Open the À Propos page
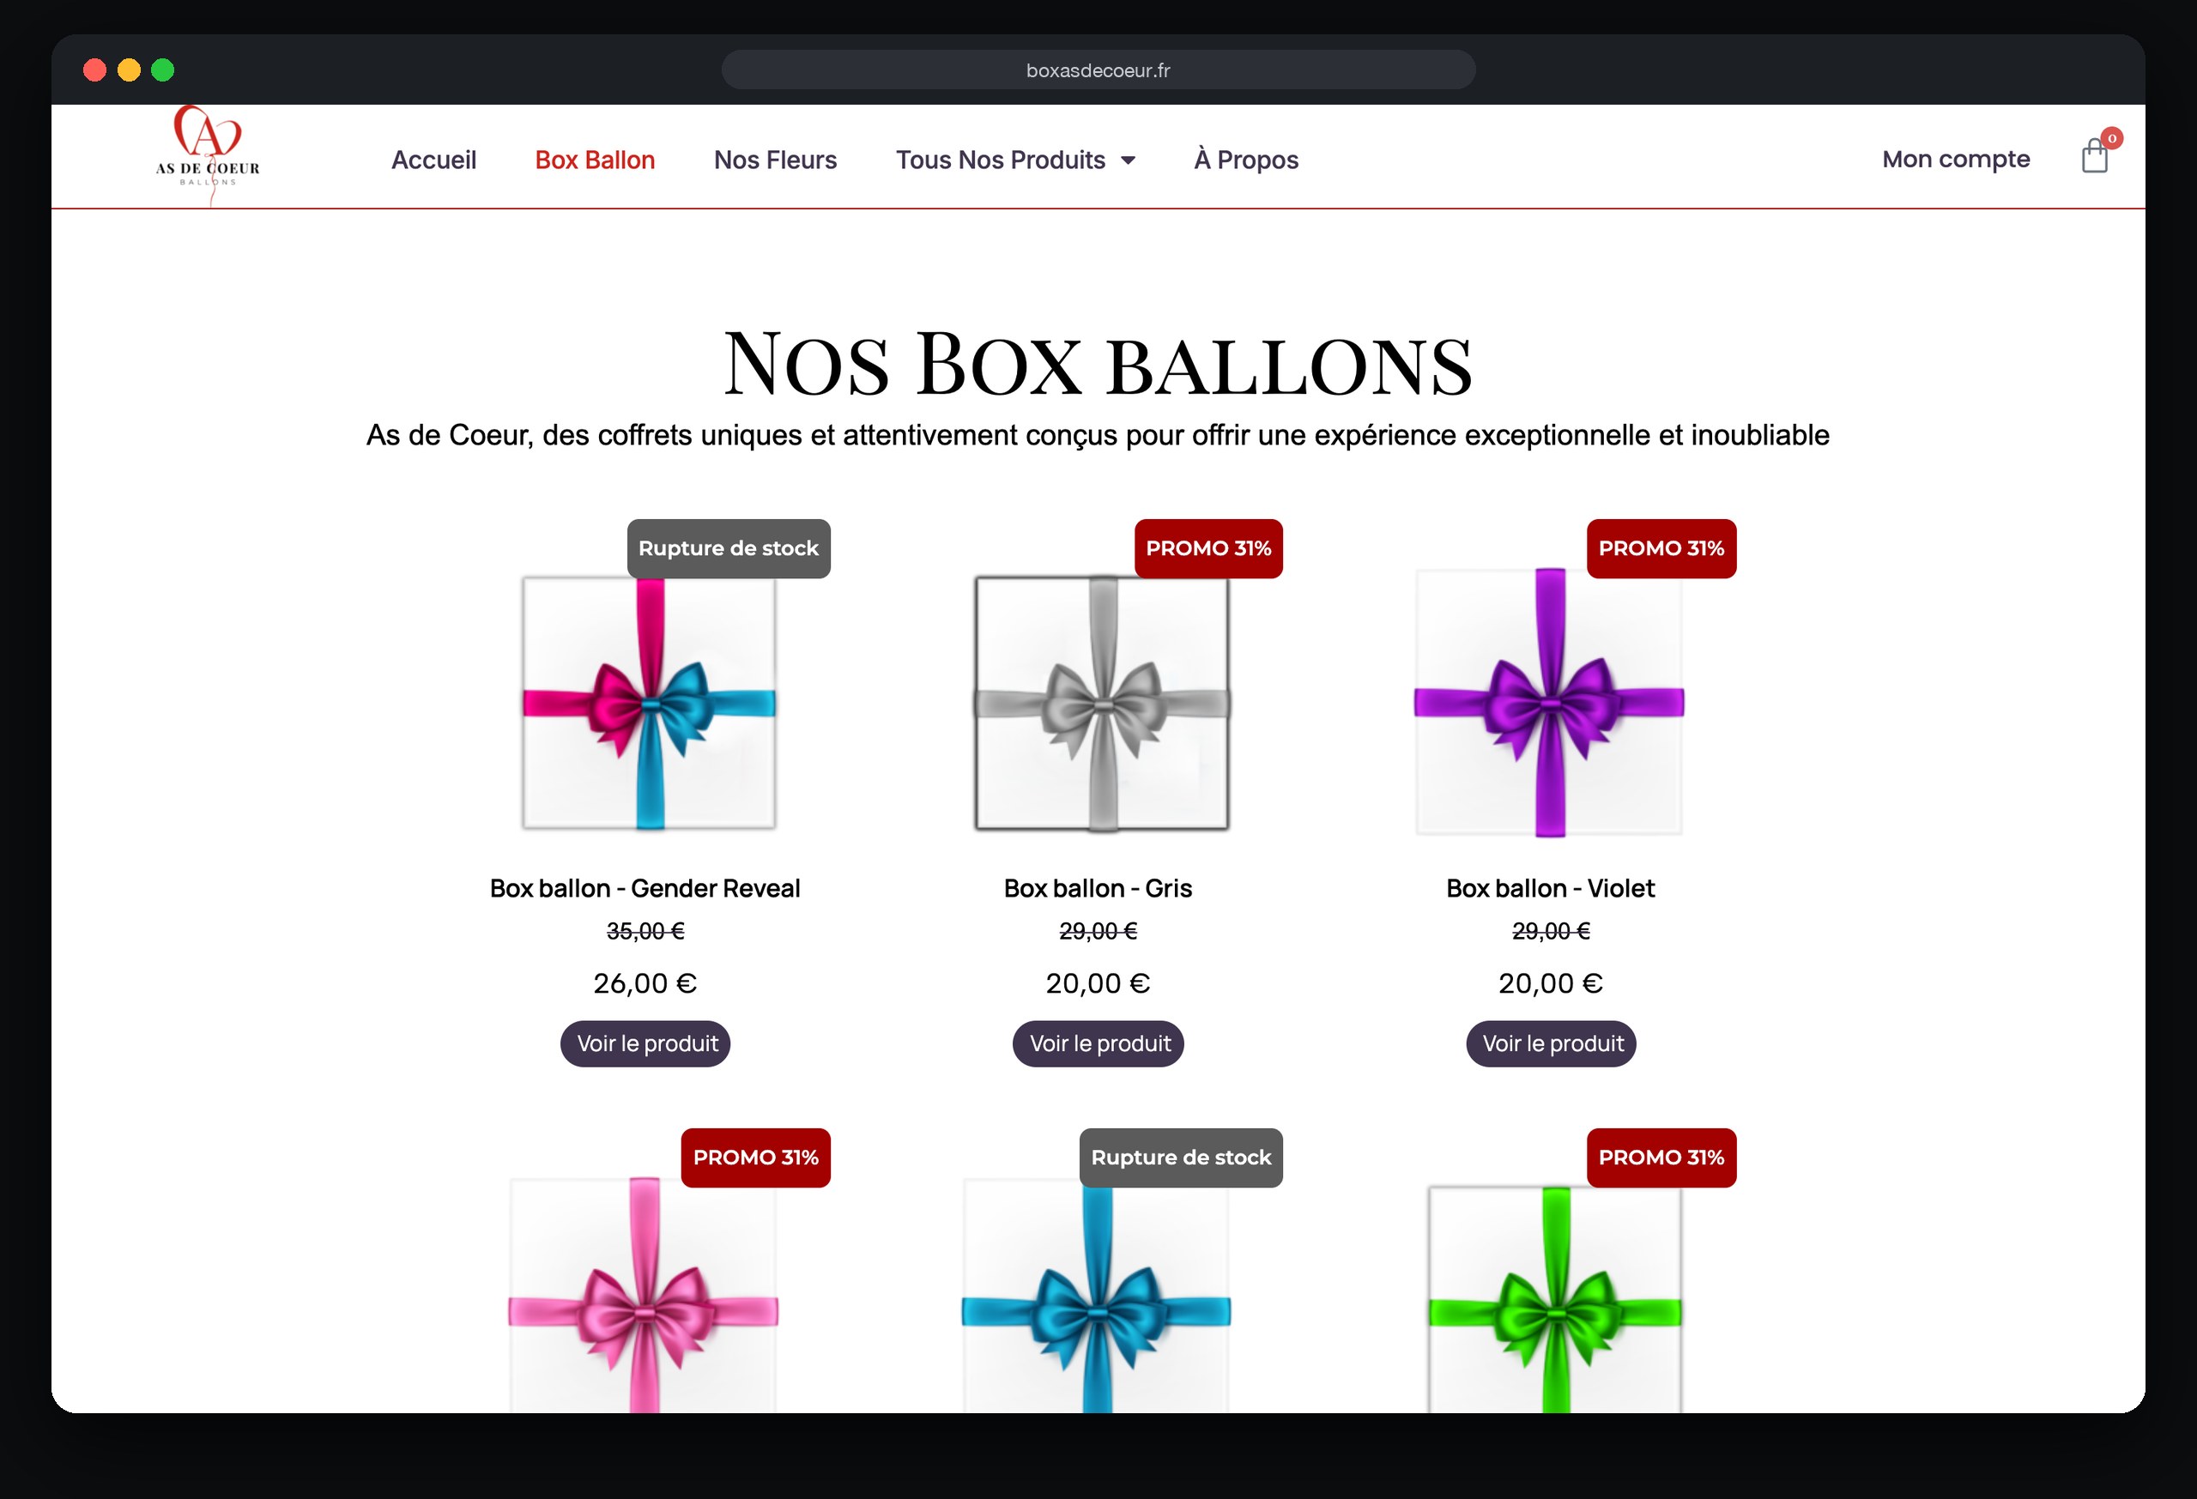Screen dimensions: 2197x1499 click(1246, 159)
